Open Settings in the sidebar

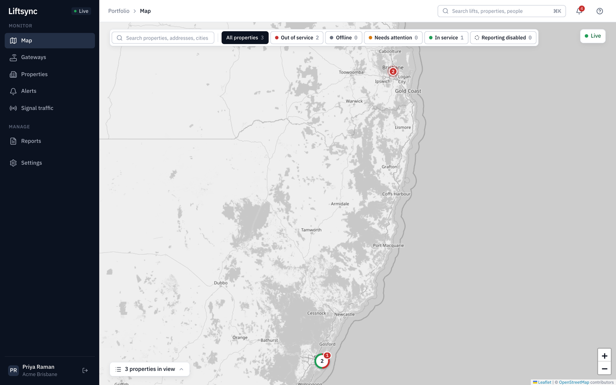tap(50, 163)
